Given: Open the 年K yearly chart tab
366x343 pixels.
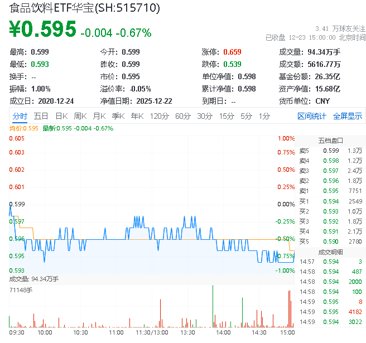Looking at the screenshot, I should click(x=137, y=116).
